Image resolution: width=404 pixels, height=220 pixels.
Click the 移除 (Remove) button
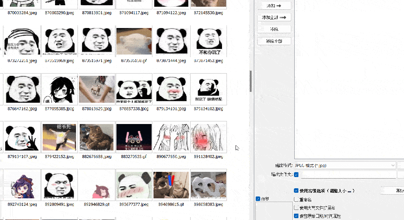click(x=274, y=29)
